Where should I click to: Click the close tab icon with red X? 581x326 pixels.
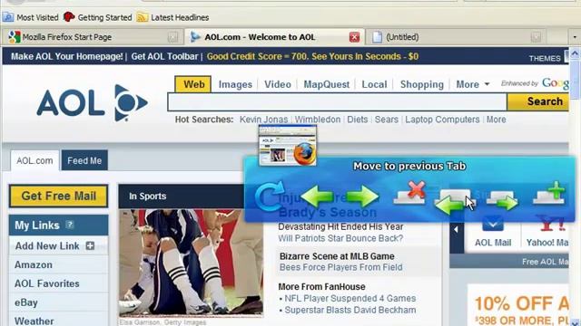tap(409, 193)
